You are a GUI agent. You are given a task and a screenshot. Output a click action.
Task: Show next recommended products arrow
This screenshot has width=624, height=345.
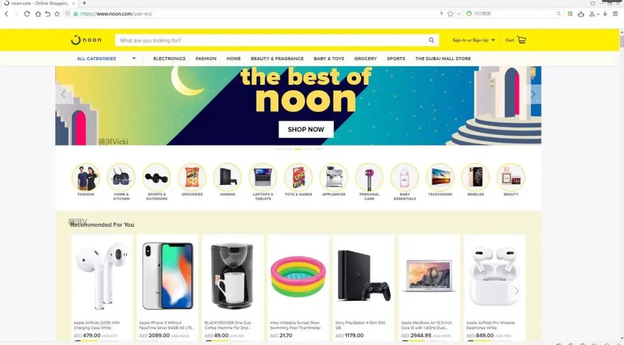pos(516,291)
